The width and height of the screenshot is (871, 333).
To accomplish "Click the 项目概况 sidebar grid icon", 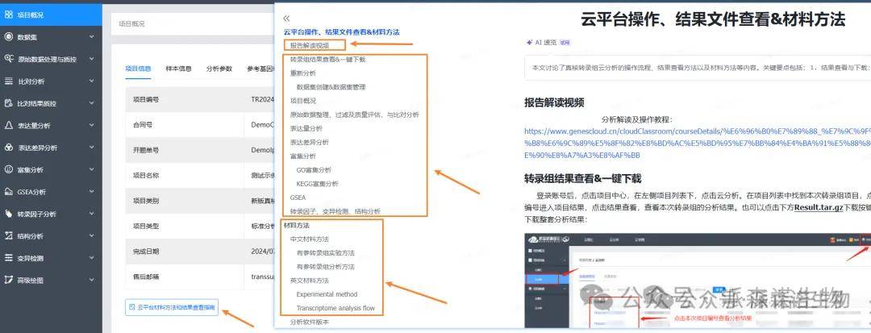I will coord(9,15).
